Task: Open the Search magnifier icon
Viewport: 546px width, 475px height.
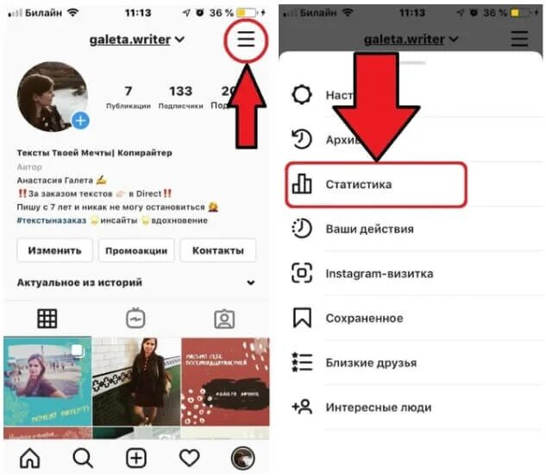Action: 83,458
